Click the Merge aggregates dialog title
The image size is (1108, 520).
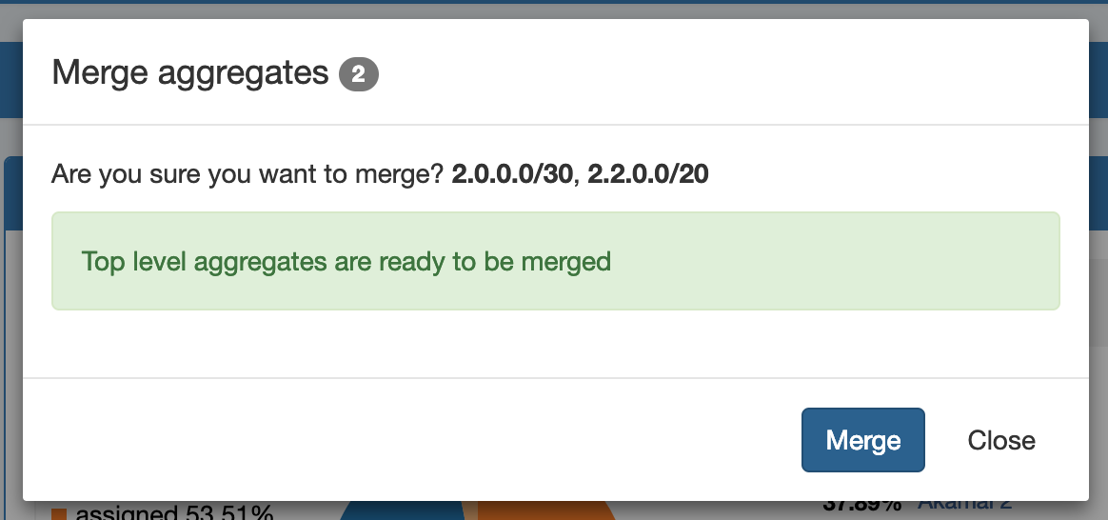[189, 72]
